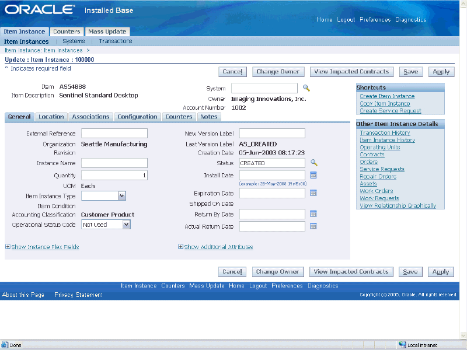Click the top Apply button
Image resolution: width=467 pixels, height=350 pixels.
(441, 72)
